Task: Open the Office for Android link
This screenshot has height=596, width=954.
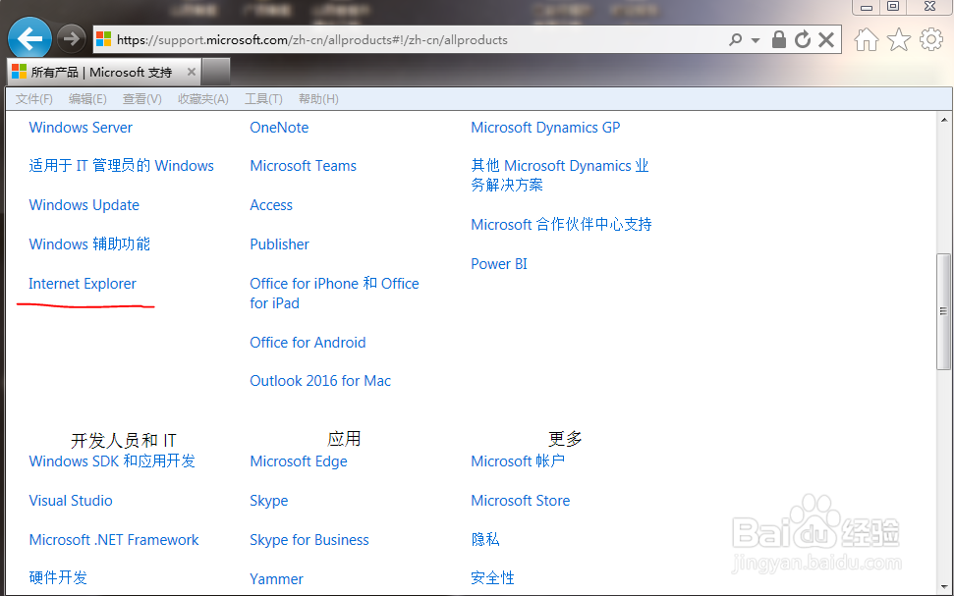Action: [x=308, y=343]
